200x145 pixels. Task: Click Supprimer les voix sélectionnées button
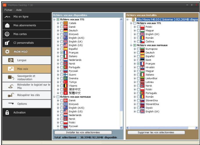click(156, 133)
